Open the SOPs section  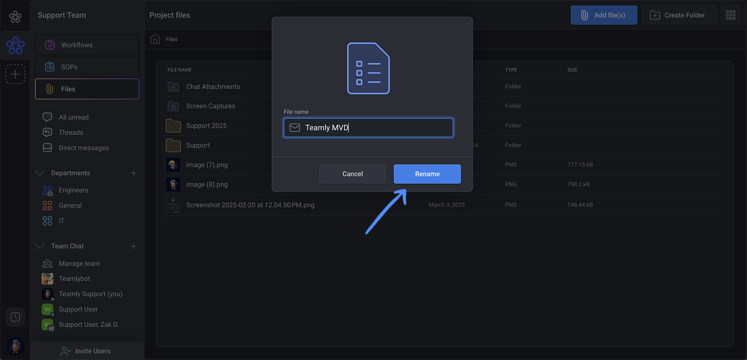(87, 67)
